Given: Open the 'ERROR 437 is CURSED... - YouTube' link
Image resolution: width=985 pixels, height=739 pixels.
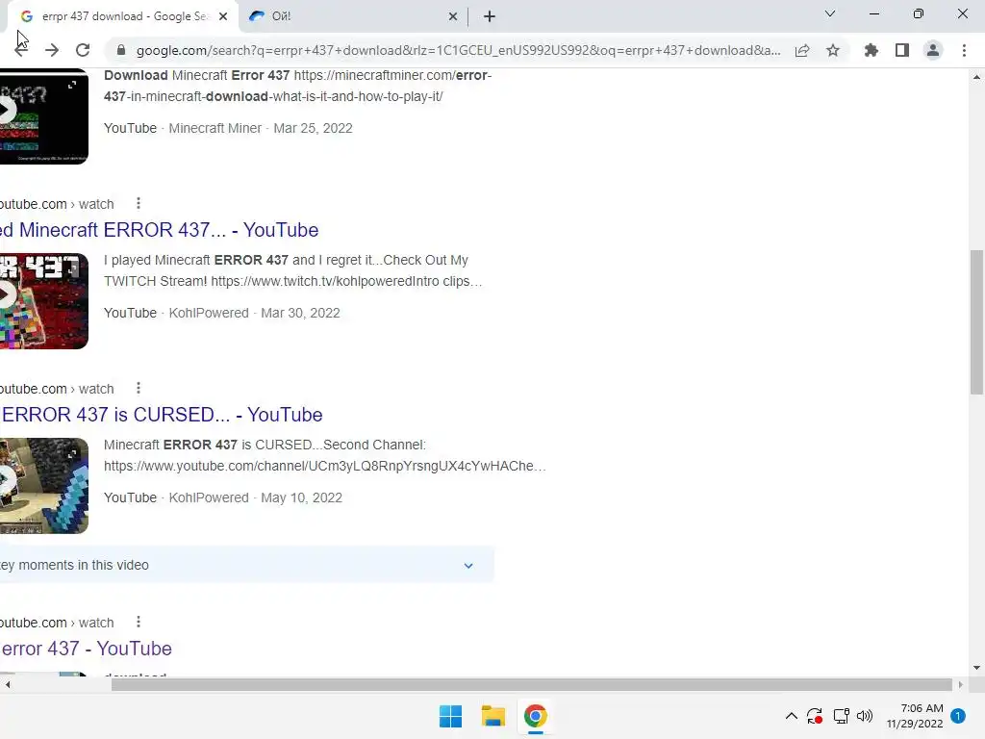Looking at the screenshot, I should point(161,415).
